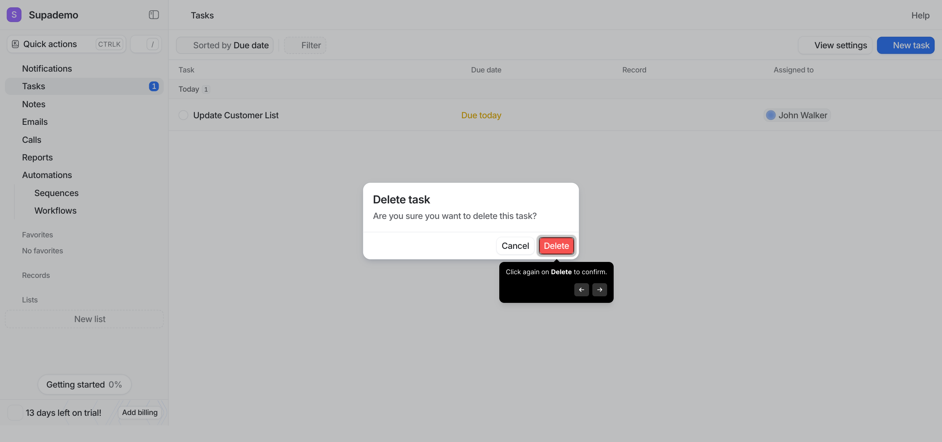
Task: Collapse sidebar using the panel toggle icon
Action: coord(154,15)
